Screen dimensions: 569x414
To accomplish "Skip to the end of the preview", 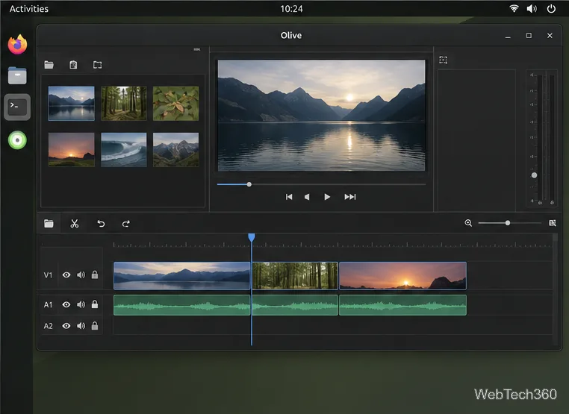I will point(349,197).
